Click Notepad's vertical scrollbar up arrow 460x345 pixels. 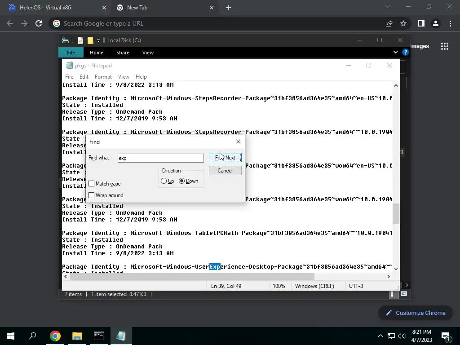(396, 85)
